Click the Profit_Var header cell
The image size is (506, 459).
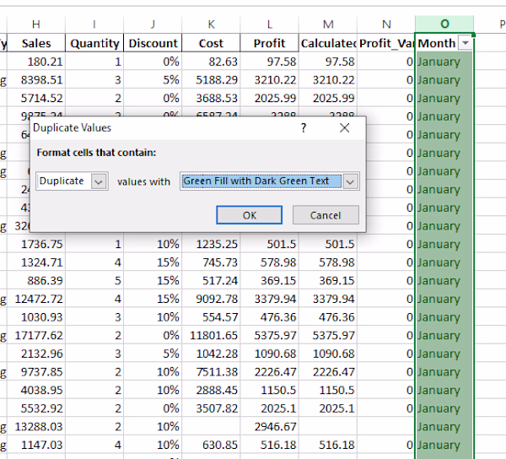point(386,43)
